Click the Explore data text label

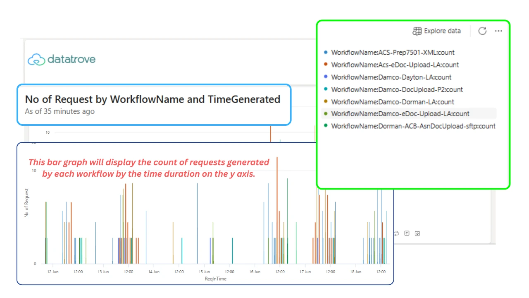pyautogui.click(x=442, y=31)
